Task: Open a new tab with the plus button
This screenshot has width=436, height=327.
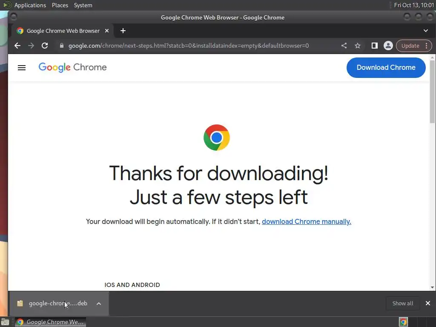Action: (x=123, y=31)
